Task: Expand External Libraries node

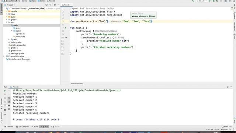Action: coord(4,56)
